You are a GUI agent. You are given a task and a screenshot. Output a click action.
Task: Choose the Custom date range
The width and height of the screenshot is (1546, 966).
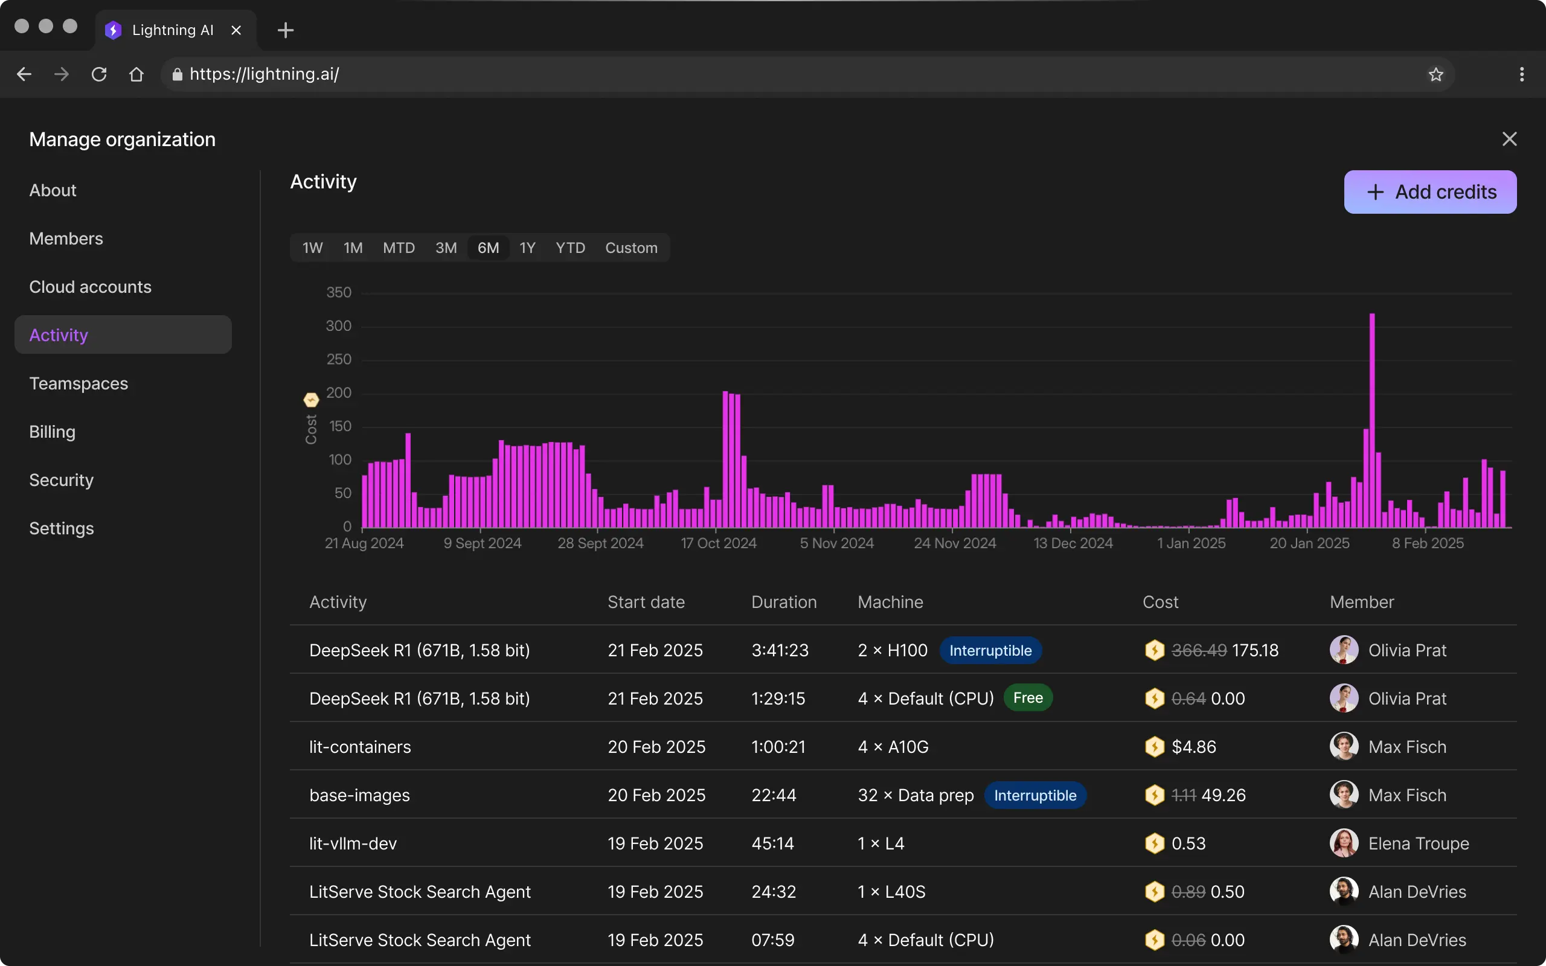coord(631,248)
